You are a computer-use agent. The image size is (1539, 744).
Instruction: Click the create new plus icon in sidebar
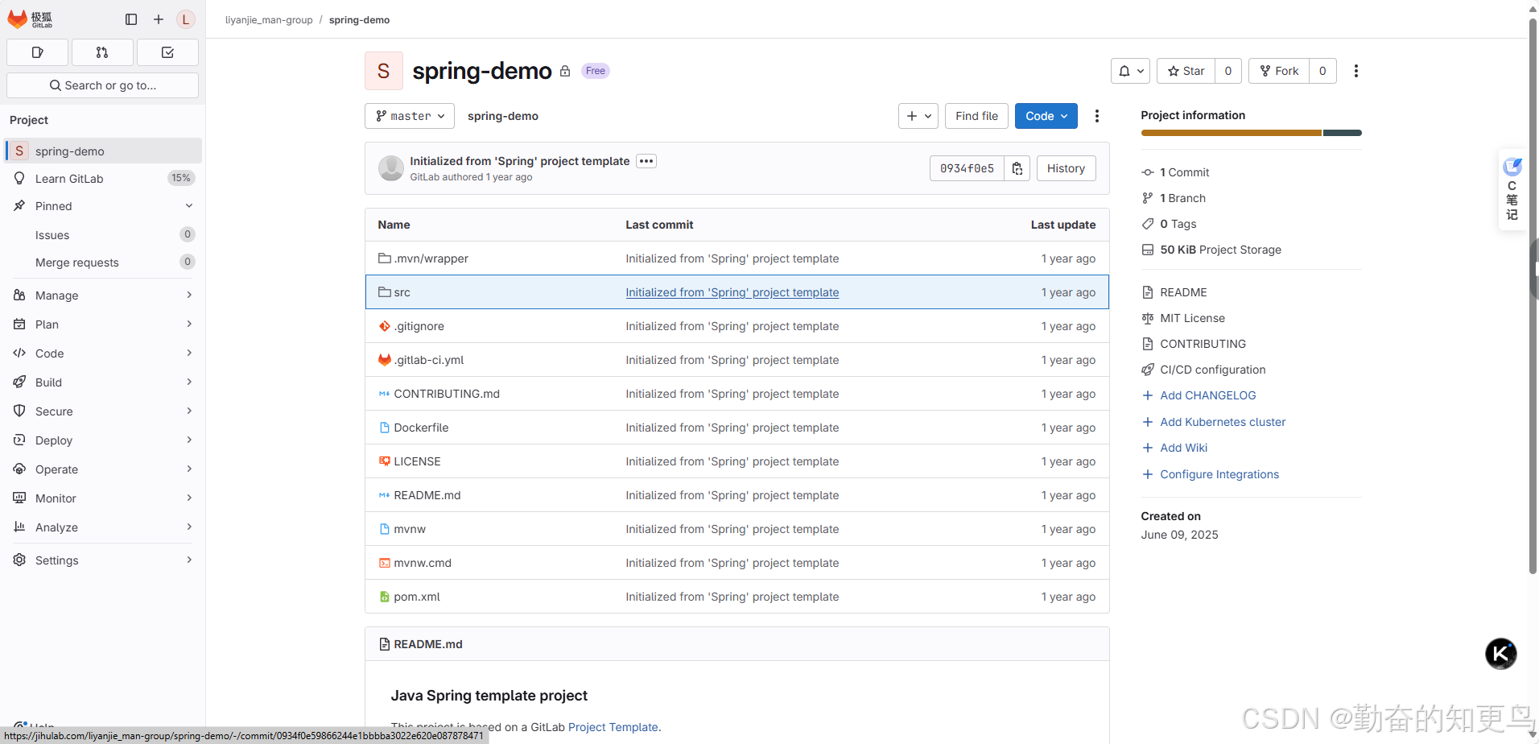[159, 19]
